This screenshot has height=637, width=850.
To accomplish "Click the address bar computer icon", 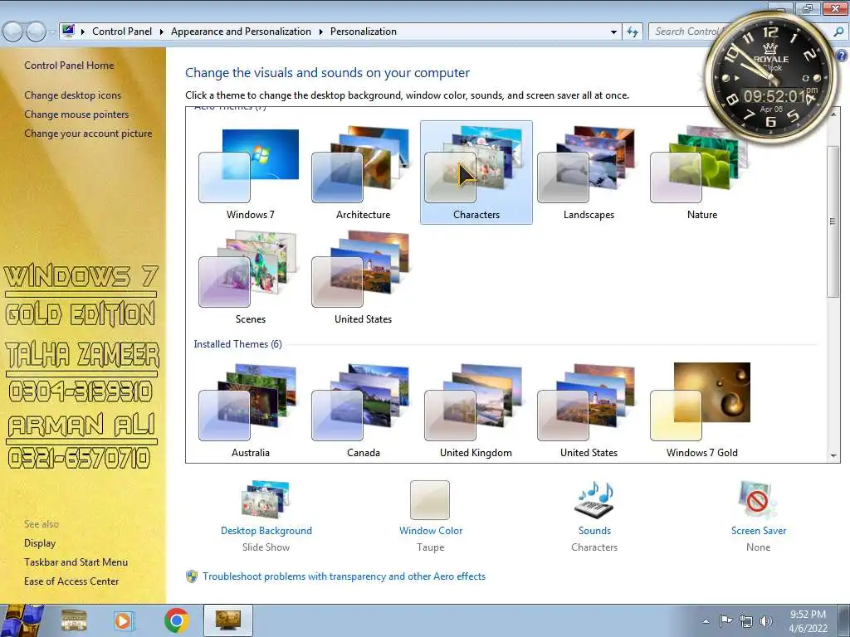I will pyautogui.click(x=68, y=32).
